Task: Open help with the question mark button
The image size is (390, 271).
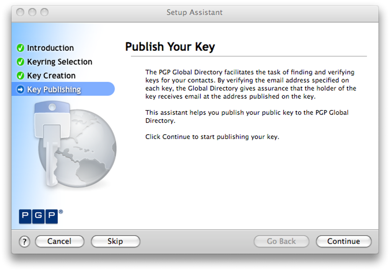Action: click(x=24, y=242)
